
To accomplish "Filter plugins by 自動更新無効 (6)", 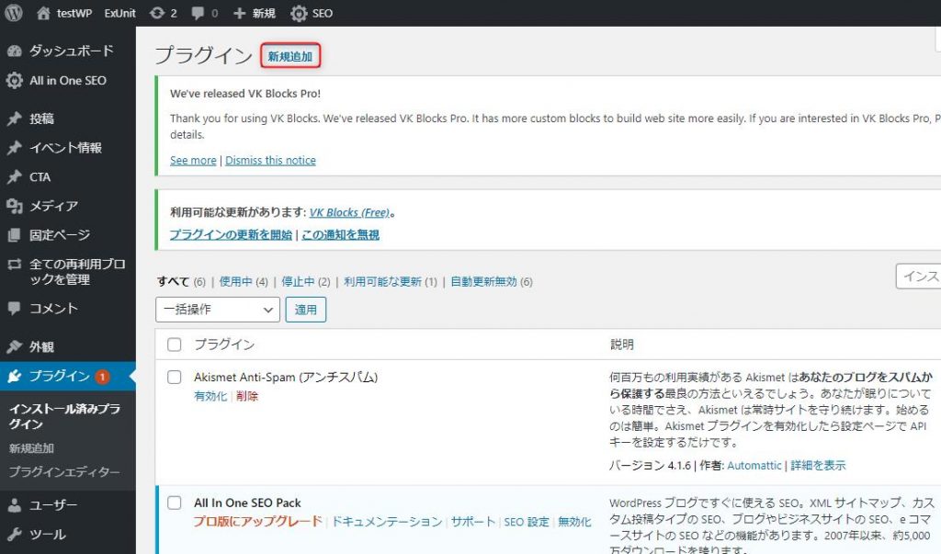I will coord(492,281).
